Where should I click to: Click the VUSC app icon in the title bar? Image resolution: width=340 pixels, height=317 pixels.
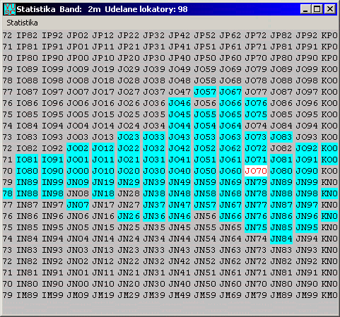pyautogui.click(x=10, y=9)
